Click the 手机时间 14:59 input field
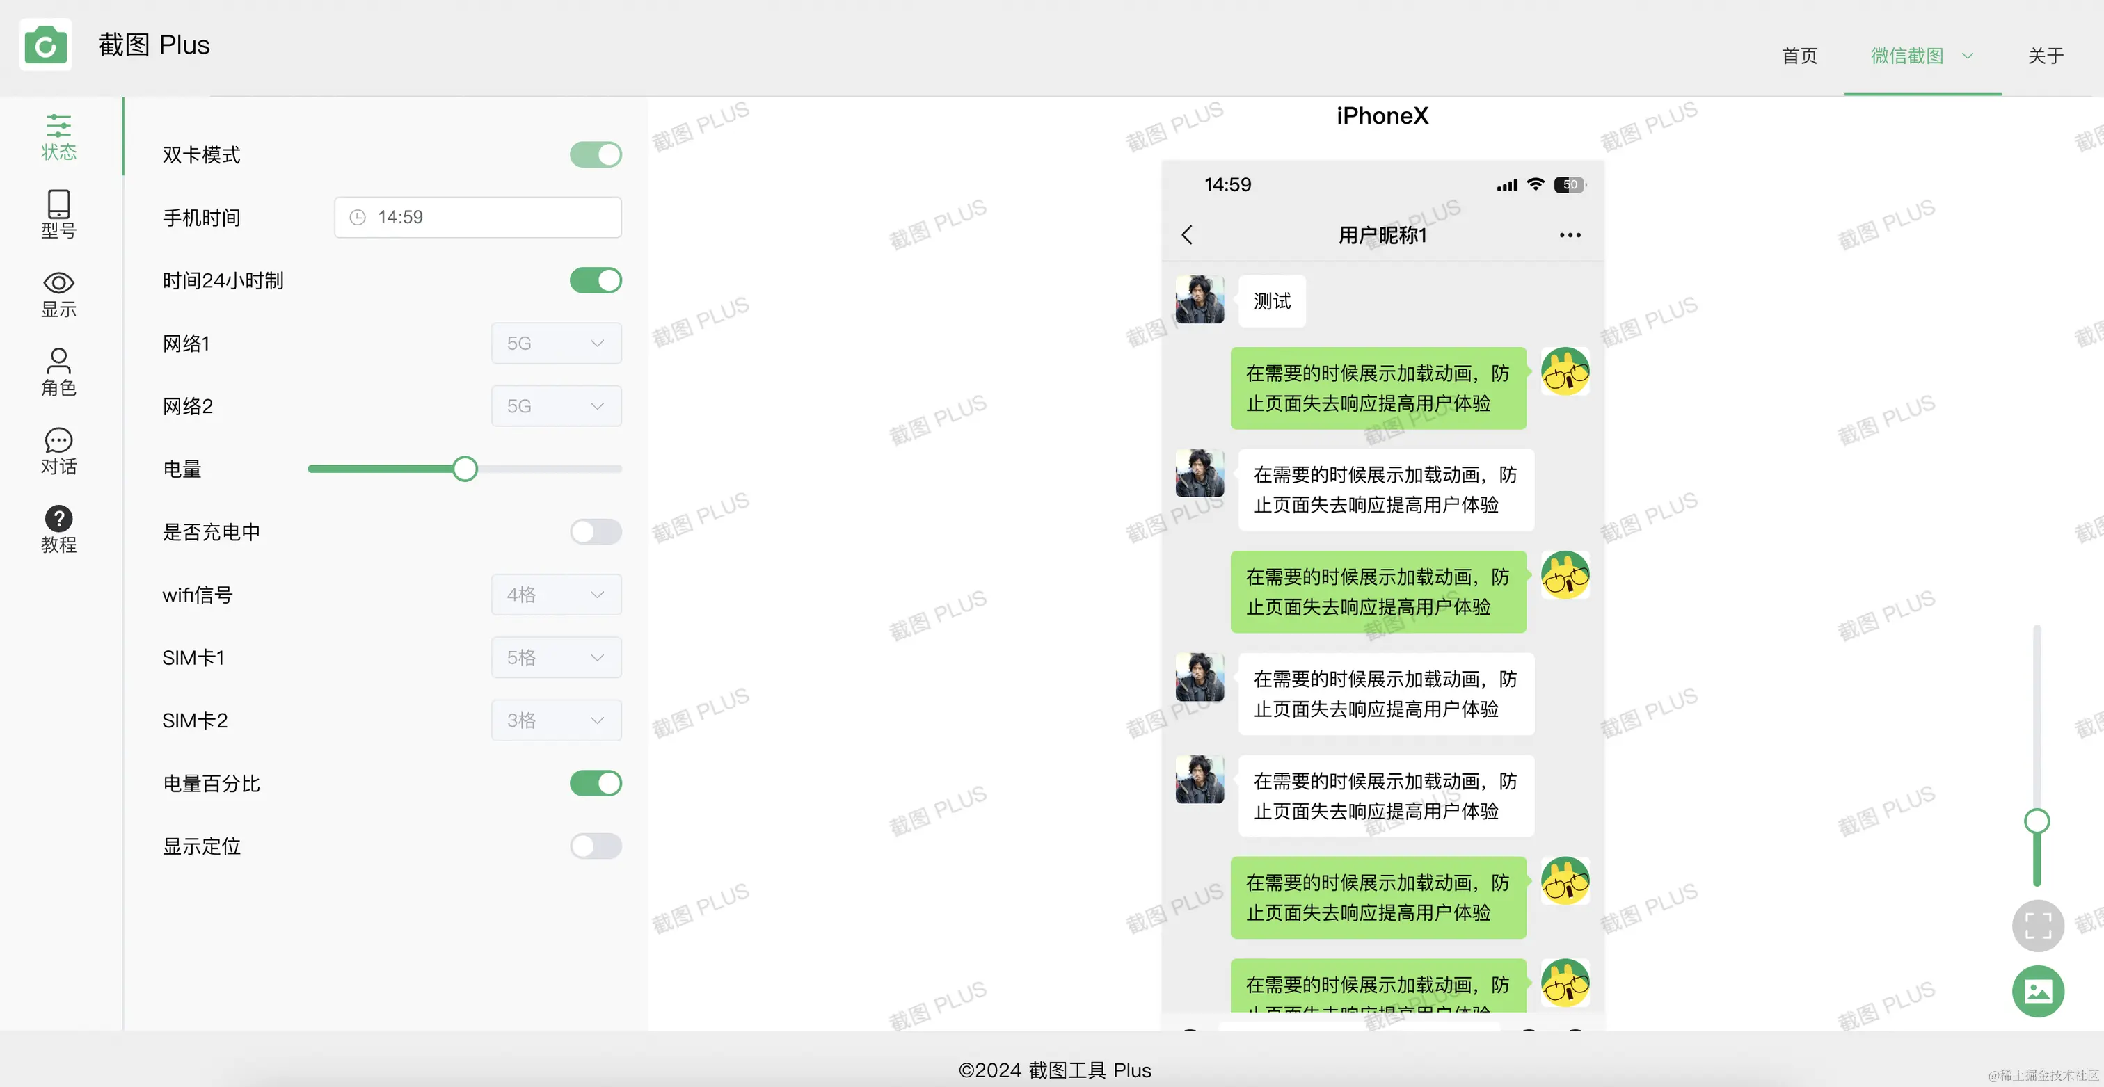Screen dimensions: 2104x1087 coord(478,217)
